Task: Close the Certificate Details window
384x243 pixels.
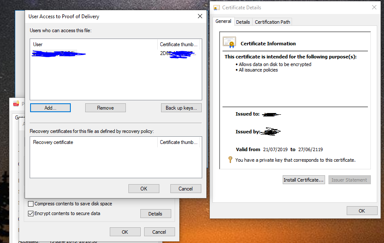Action: [374, 7]
